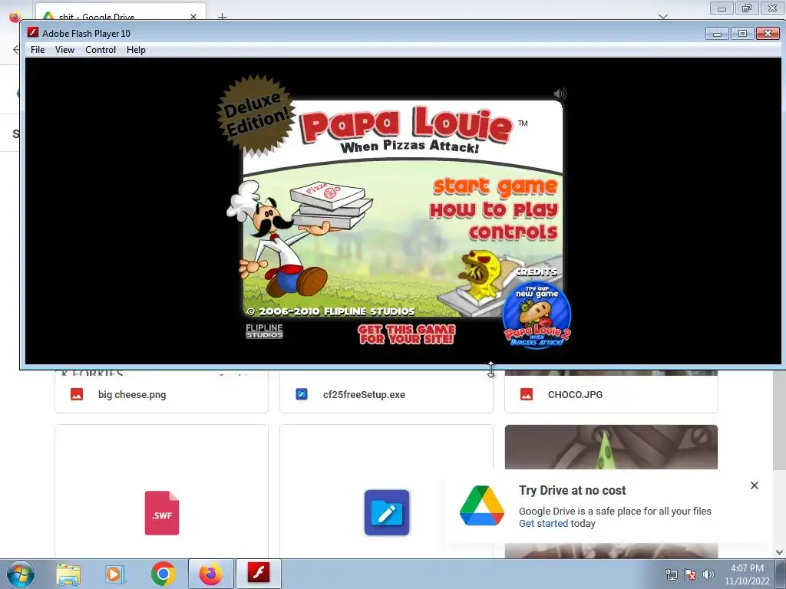Maximize the Adobe Flash Player window
The image size is (786, 589).
[742, 34]
